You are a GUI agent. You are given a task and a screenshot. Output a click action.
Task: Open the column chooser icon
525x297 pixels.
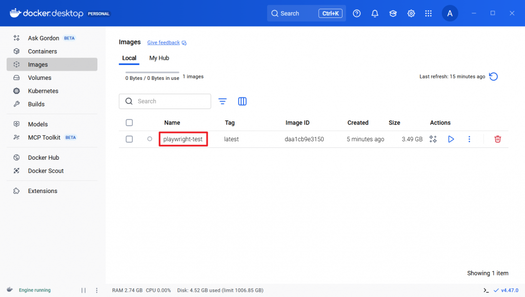click(x=242, y=101)
